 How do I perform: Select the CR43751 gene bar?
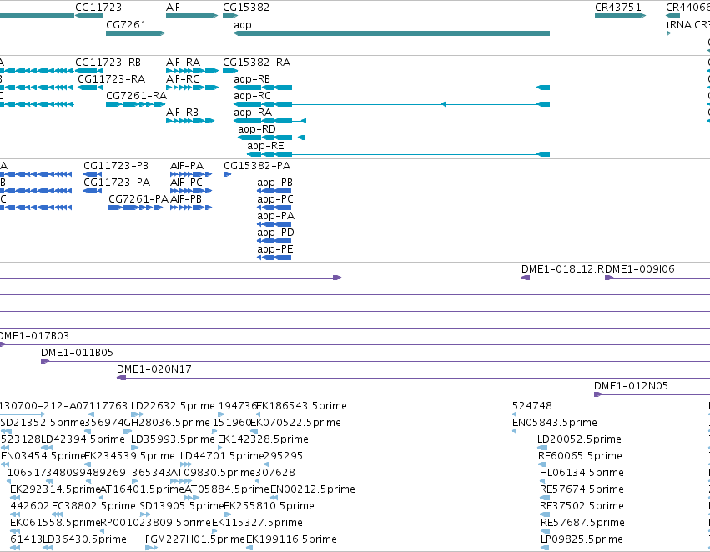coord(620,16)
